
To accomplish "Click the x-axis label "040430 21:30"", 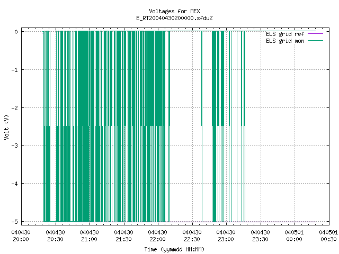I will (x=123, y=236).
